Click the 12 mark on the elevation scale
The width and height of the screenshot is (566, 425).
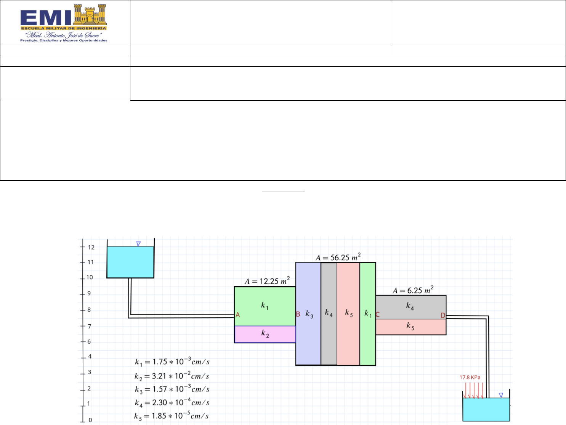coord(91,247)
